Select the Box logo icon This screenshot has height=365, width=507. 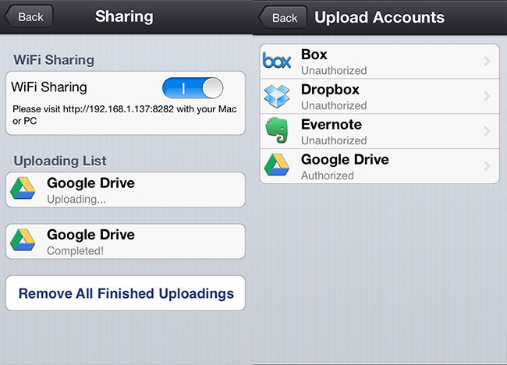tap(277, 61)
